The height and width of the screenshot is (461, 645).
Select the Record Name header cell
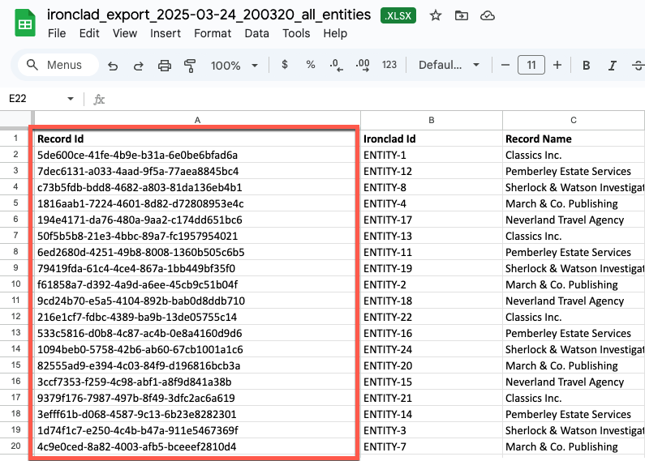coord(574,139)
